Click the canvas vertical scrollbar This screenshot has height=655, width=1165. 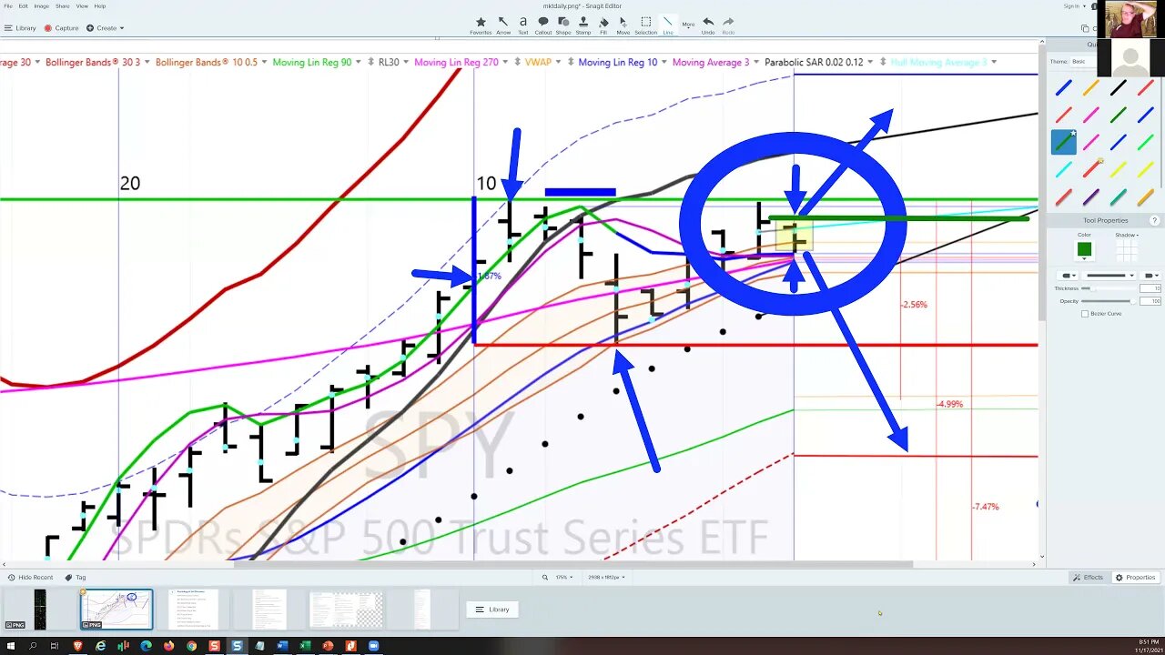pyautogui.click(x=1042, y=182)
